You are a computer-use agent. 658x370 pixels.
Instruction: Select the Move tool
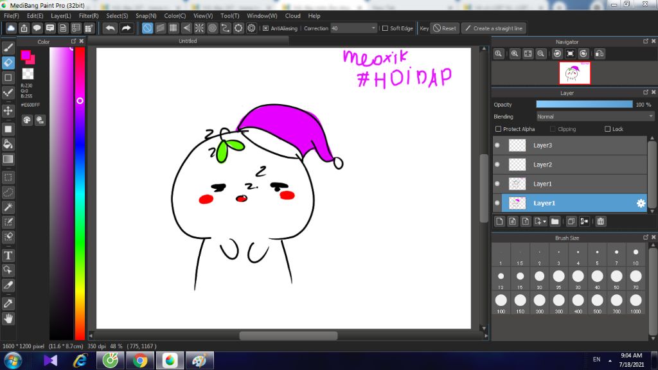click(x=8, y=110)
